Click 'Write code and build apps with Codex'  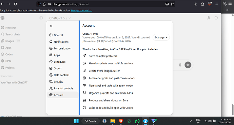pyautogui.click(x=111, y=108)
